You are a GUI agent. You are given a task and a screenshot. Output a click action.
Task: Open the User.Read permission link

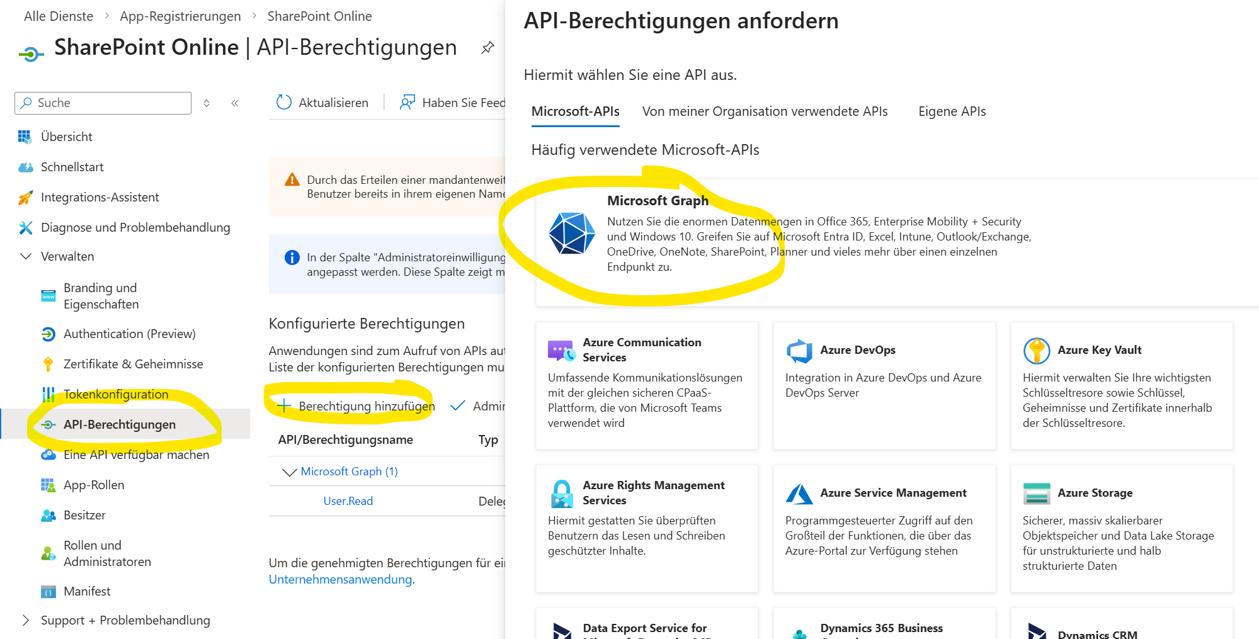click(x=348, y=501)
